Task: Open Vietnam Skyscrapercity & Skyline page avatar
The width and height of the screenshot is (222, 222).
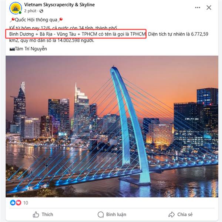Action: point(16,8)
